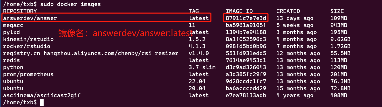Click the prom/prometheus repository name

click(x=28, y=74)
